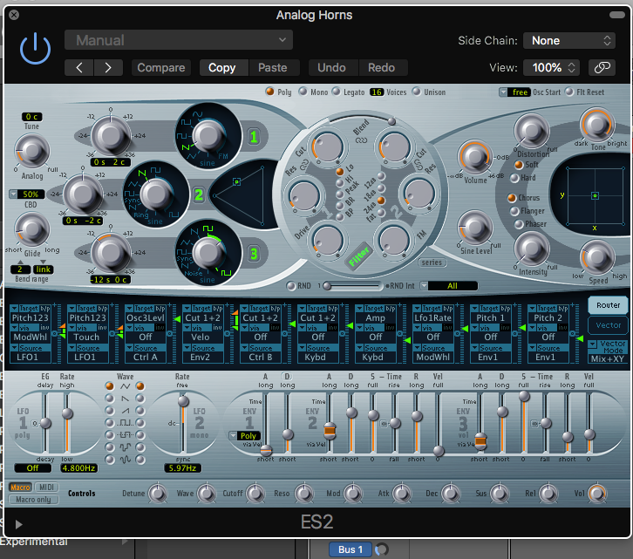The width and height of the screenshot is (633, 559).
Task: Enable Mono keyboard mode
Action: click(x=303, y=92)
